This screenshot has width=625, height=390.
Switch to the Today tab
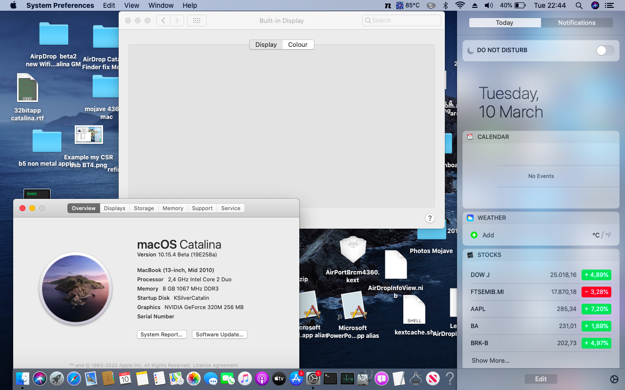(x=504, y=22)
